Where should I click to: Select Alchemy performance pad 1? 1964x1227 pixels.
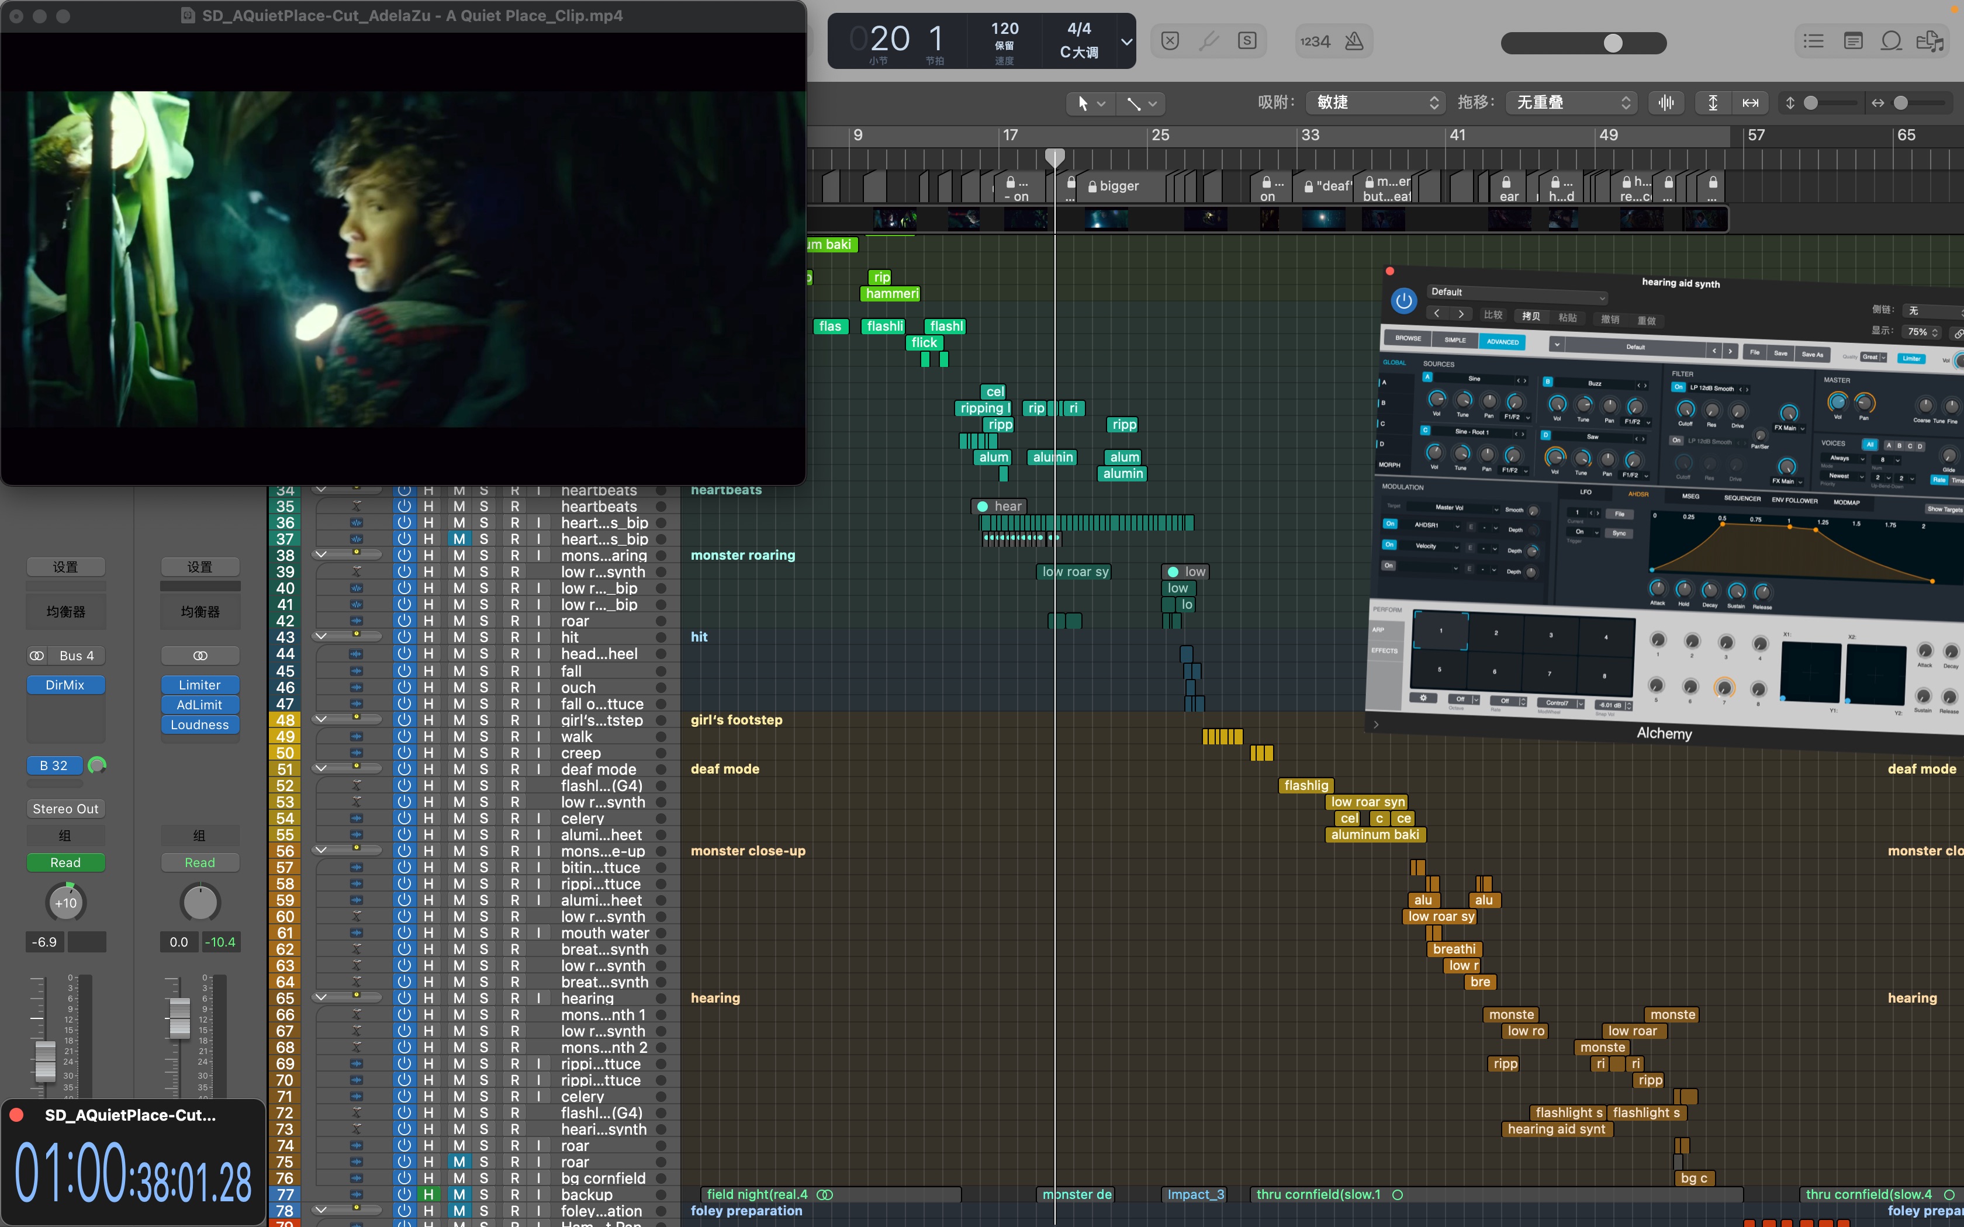(x=1440, y=630)
